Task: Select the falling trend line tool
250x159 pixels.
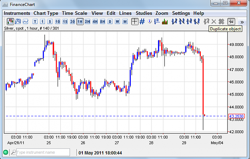Action: (x=182, y=21)
